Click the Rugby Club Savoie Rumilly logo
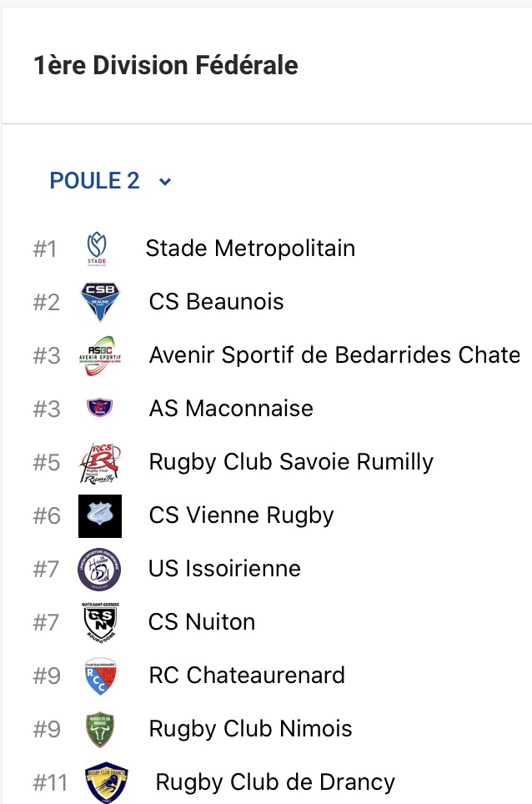532x804 pixels. [100, 462]
